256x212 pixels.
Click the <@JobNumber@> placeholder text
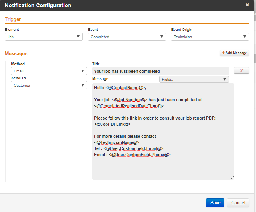click(130, 100)
